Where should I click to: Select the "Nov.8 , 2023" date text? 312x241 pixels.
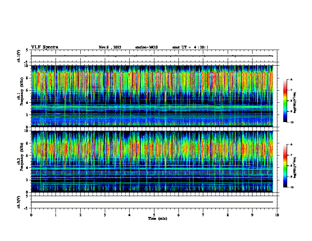click(110, 47)
